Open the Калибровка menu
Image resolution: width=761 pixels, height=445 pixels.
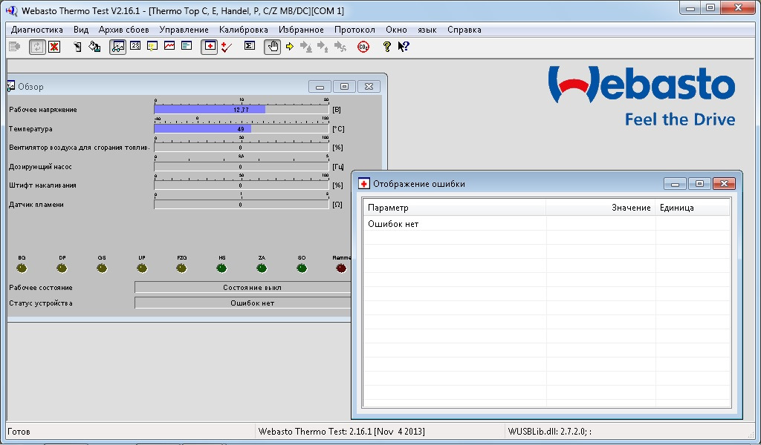tap(243, 30)
